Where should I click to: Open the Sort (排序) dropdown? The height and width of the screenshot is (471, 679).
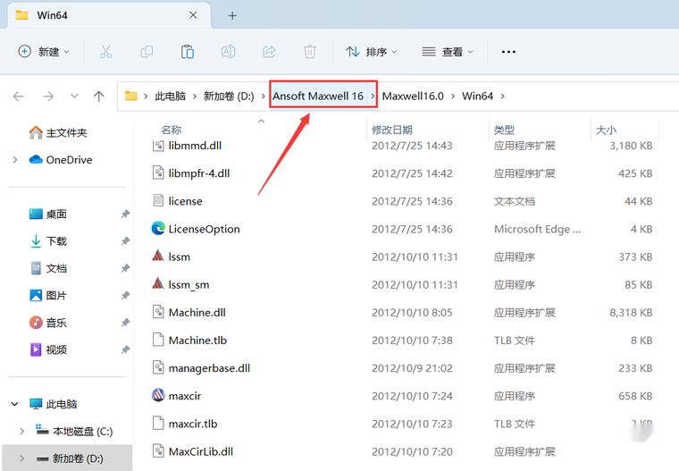pos(371,52)
